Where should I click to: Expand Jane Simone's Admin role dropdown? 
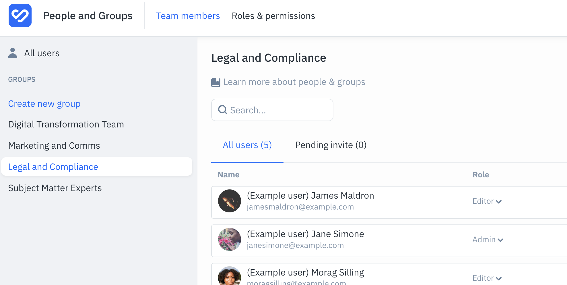(488, 240)
